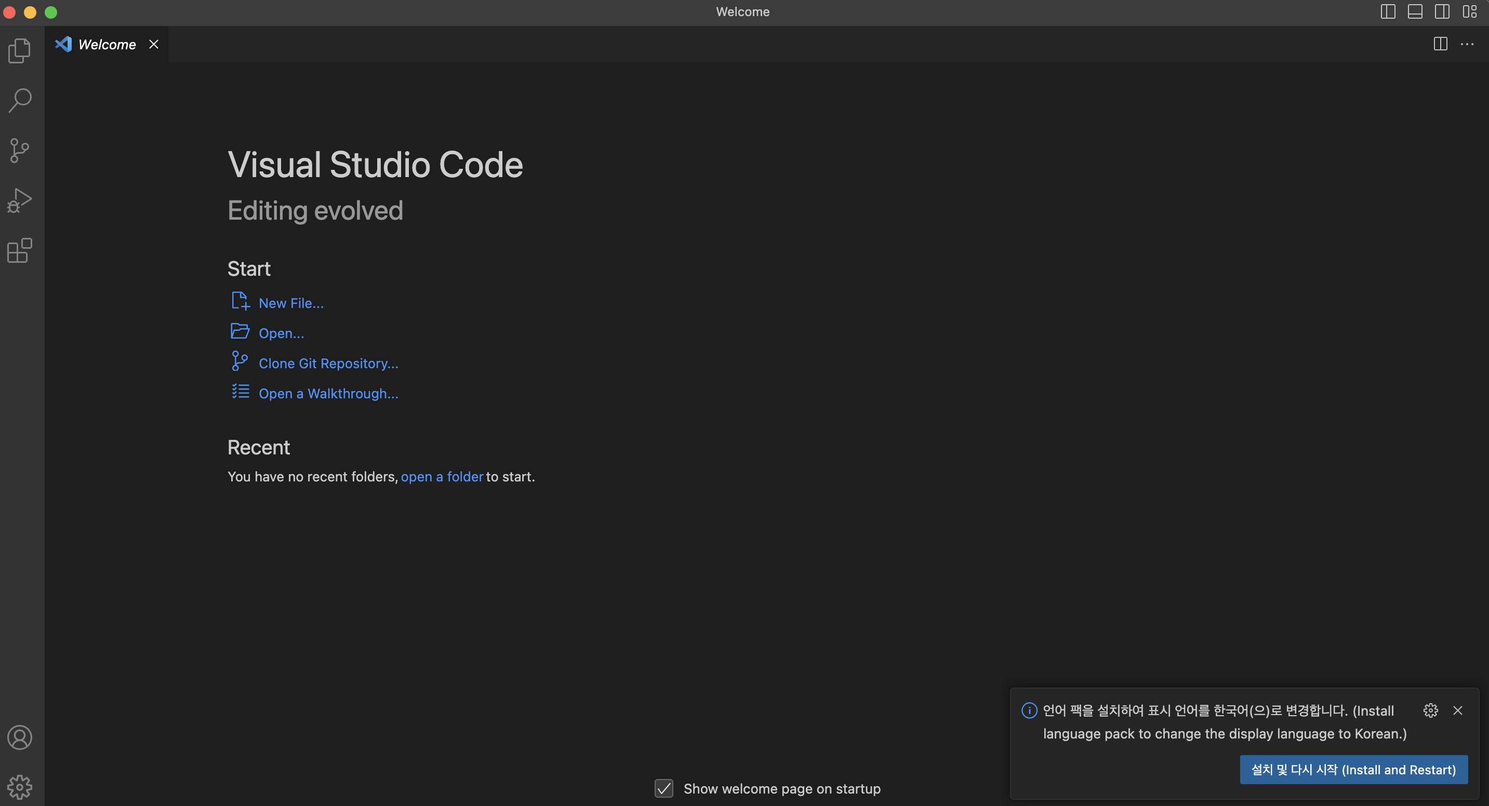Open notification gear options menu

(x=1431, y=710)
